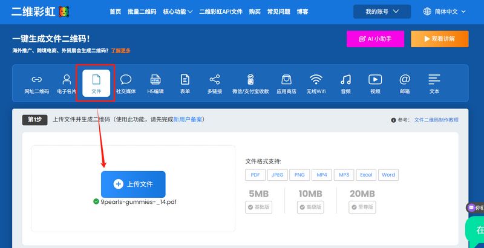Select the 网址二维码 link icon
Image resolution: width=484 pixels, height=248 pixels.
coord(37,80)
